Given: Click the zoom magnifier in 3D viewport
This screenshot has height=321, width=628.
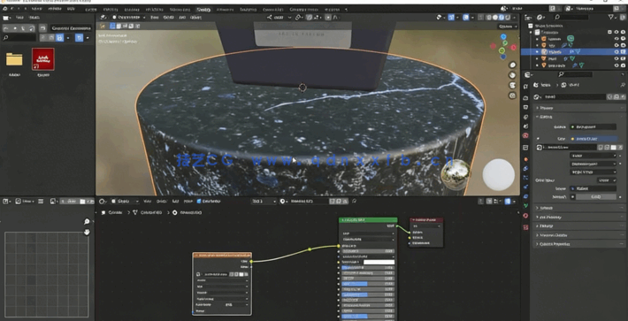Looking at the screenshot, I should [x=513, y=65].
